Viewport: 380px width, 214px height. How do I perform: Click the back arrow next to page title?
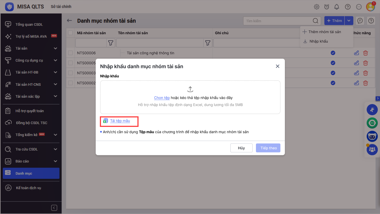point(70,21)
